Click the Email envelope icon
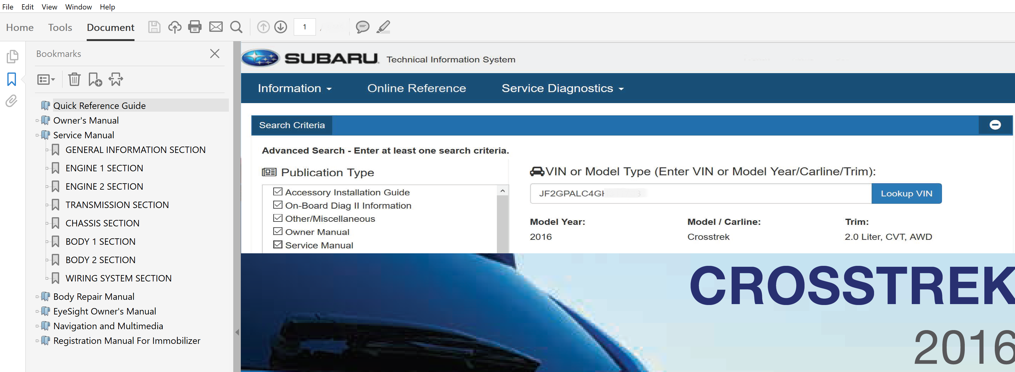This screenshot has height=372, width=1015. (215, 27)
